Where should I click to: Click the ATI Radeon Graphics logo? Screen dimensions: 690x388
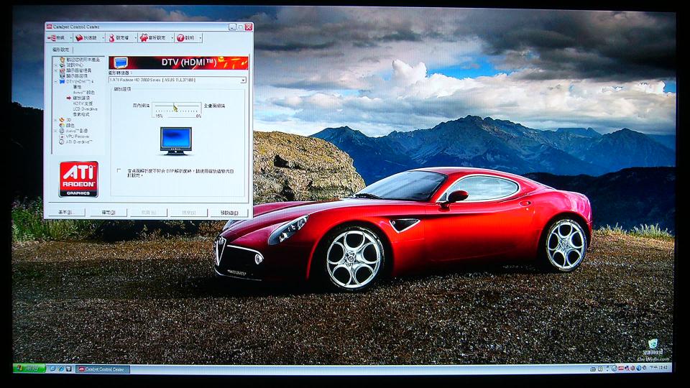[78, 180]
